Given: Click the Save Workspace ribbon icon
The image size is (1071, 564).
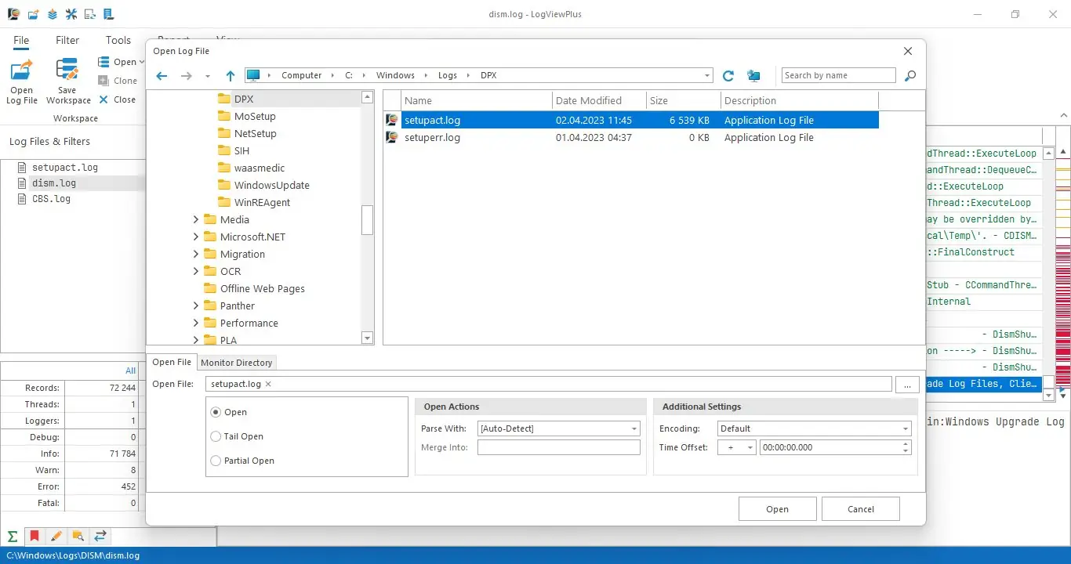Looking at the screenshot, I should coord(67,70).
